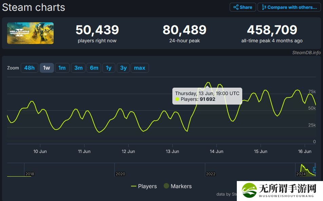323x201 pixels.
Task: Toggle the Players series in legend
Action: pyautogui.click(x=144, y=186)
